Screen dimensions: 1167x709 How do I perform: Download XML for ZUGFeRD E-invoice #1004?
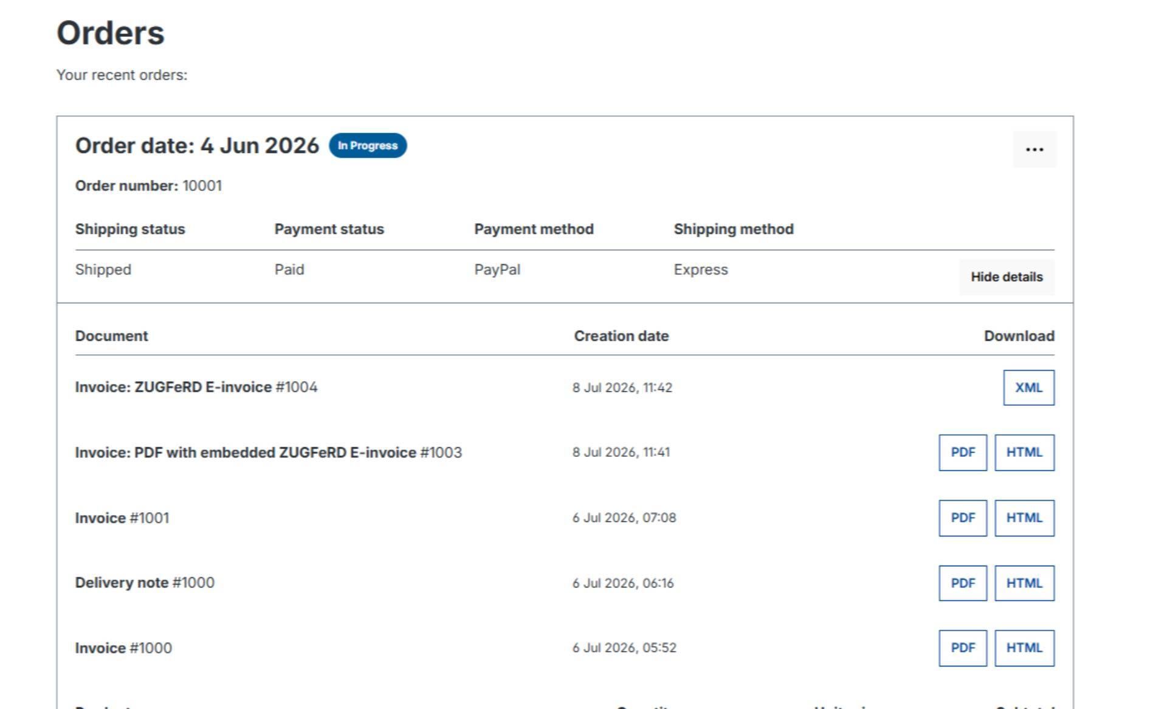point(1028,388)
